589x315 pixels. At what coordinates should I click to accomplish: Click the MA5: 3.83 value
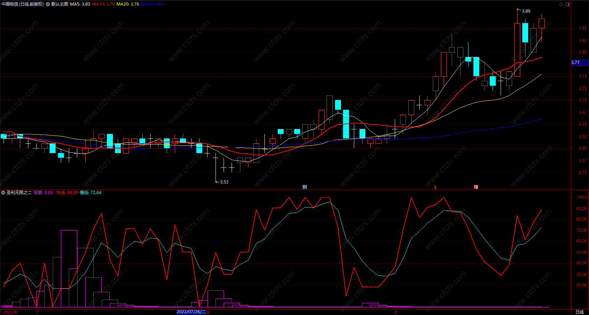80,4
